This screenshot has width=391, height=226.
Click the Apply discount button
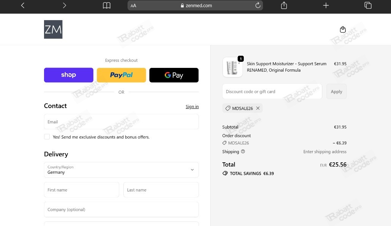336,91
